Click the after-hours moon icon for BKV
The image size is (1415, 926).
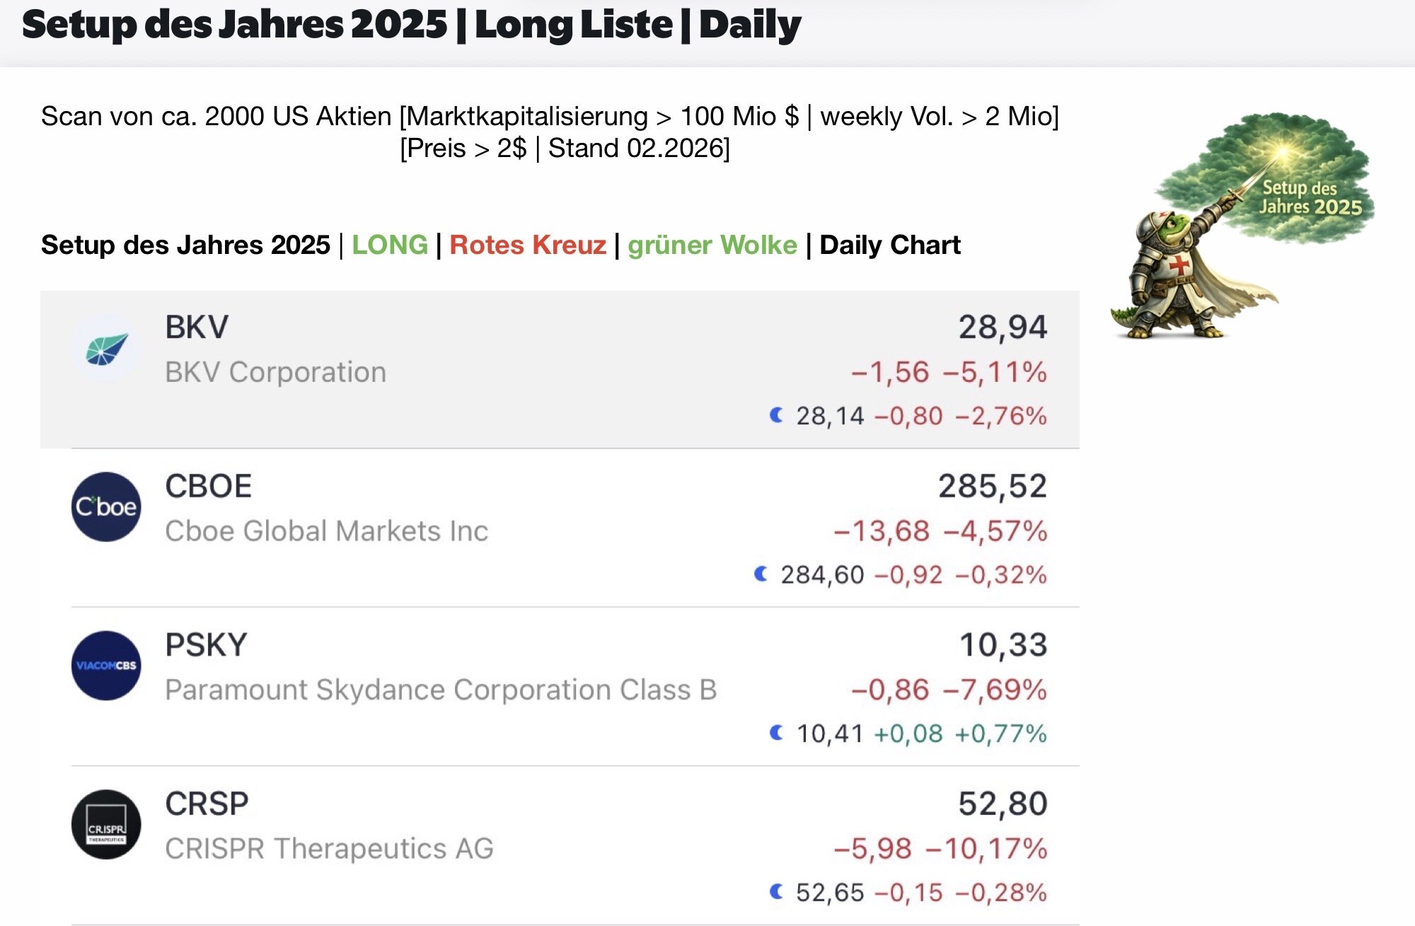click(x=776, y=415)
